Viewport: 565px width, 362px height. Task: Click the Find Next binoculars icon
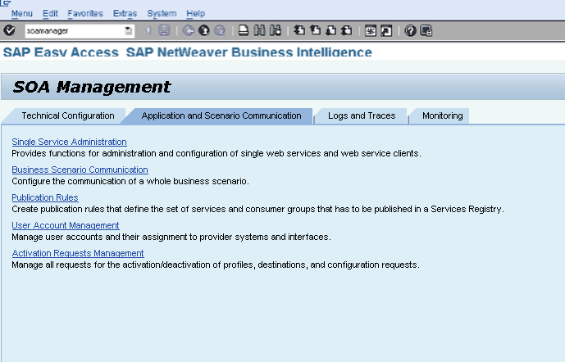[x=276, y=30]
